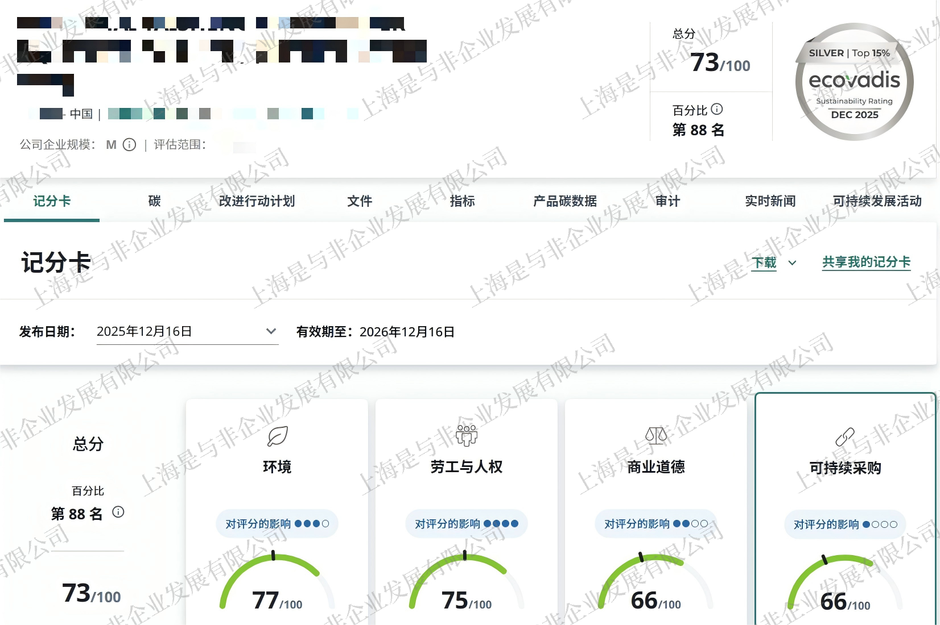Click the scales icon on 商业道德 card
The image size is (940, 625).
655,436
